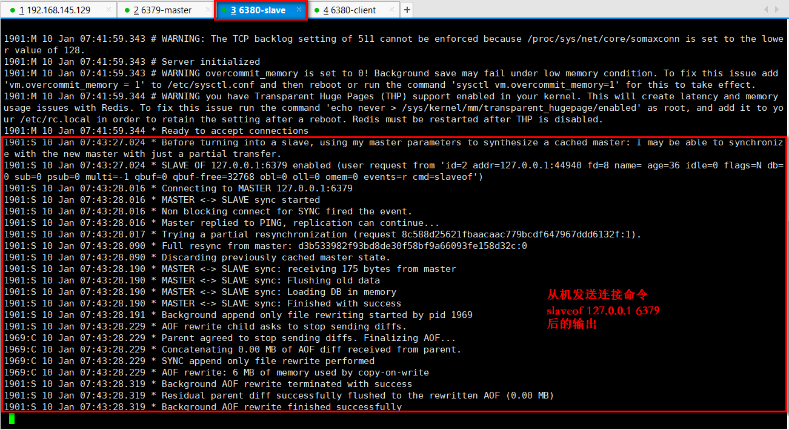The image size is (789, 430).
Task: Add a new session tab with plus button
Action: coord(407,10)
